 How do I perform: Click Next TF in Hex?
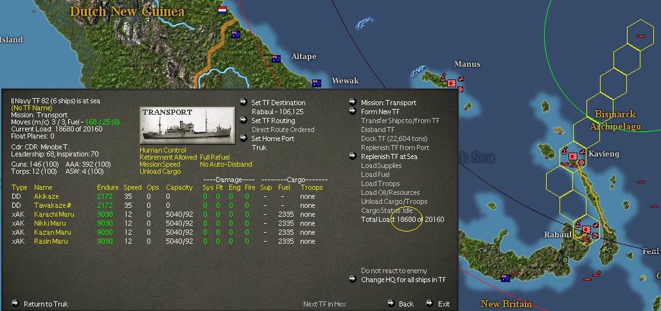[324, 304]
